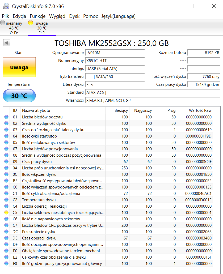Click the features field S.M.A.R.T., APM, NCQ, GPL

[x=153, y=100]
